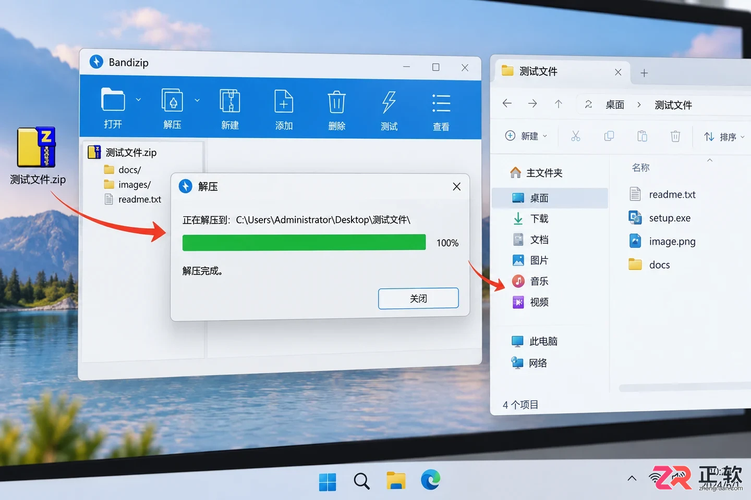Screen dimensions: 751x500
Task: Select image.png in the Explorer file list
Action: pos(662,241)
